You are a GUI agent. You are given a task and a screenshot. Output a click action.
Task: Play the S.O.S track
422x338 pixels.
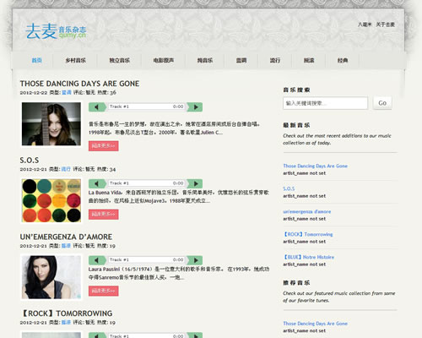(x=196, y=183)
